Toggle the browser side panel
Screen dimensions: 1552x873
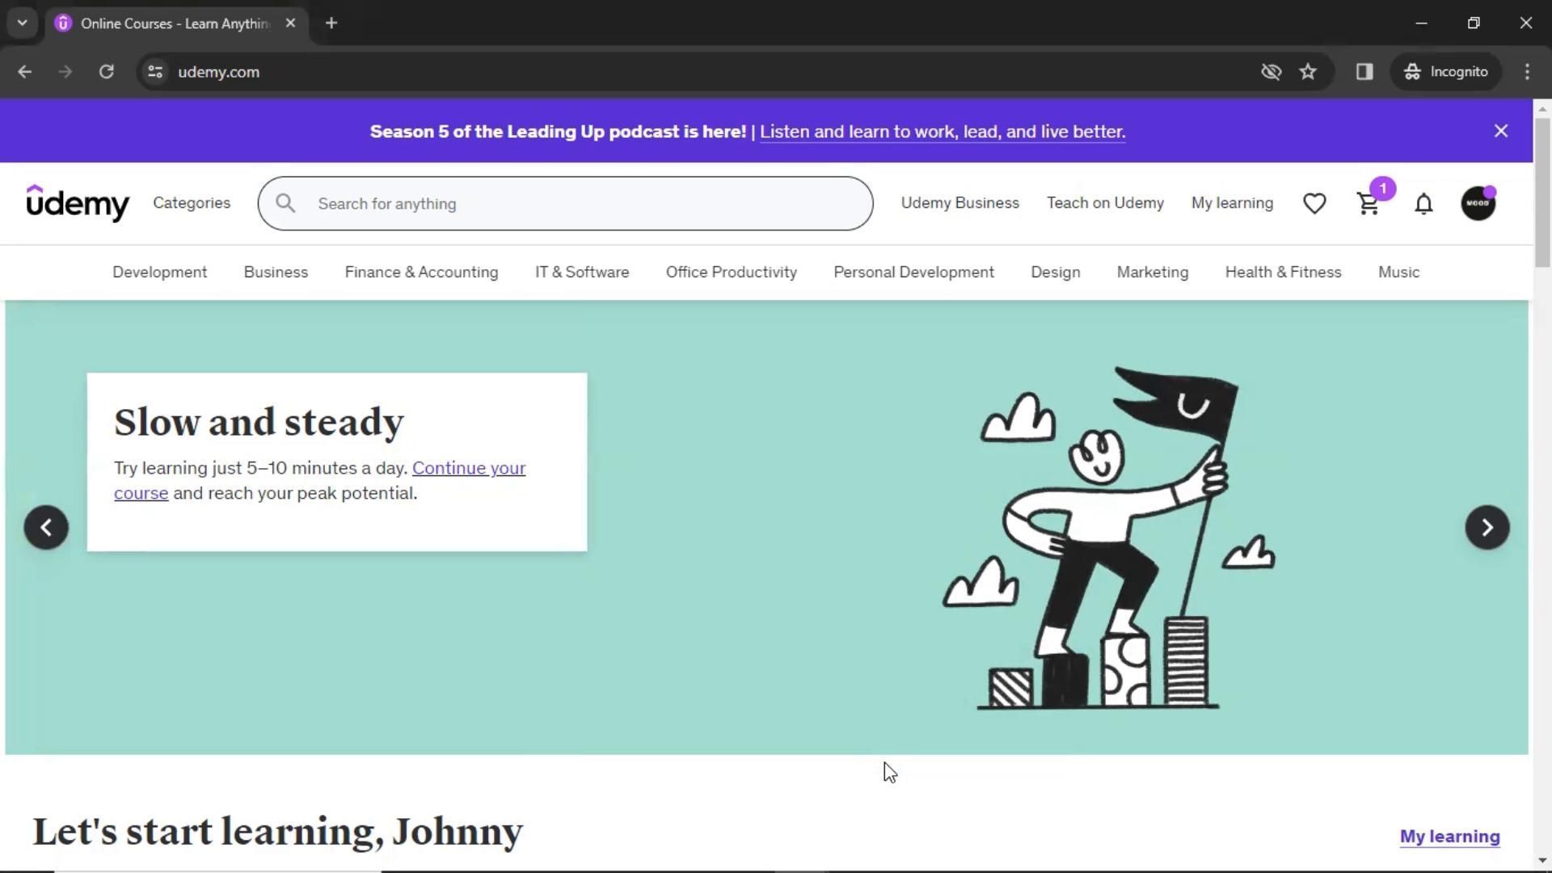(1364, 72)
